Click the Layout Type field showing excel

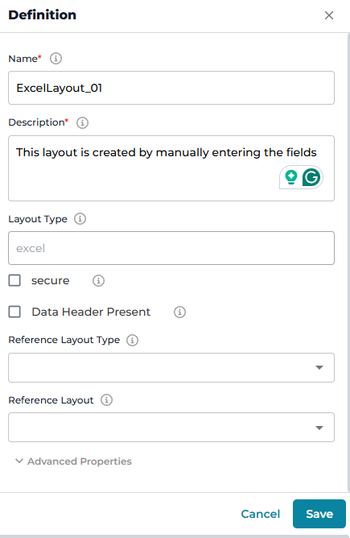click(171, 248)
